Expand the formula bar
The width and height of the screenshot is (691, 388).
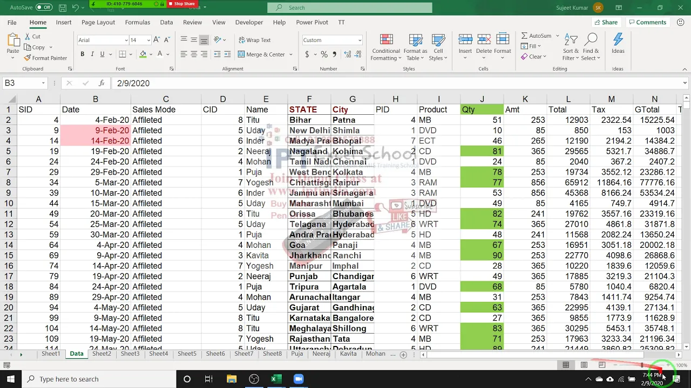[685, 83]
